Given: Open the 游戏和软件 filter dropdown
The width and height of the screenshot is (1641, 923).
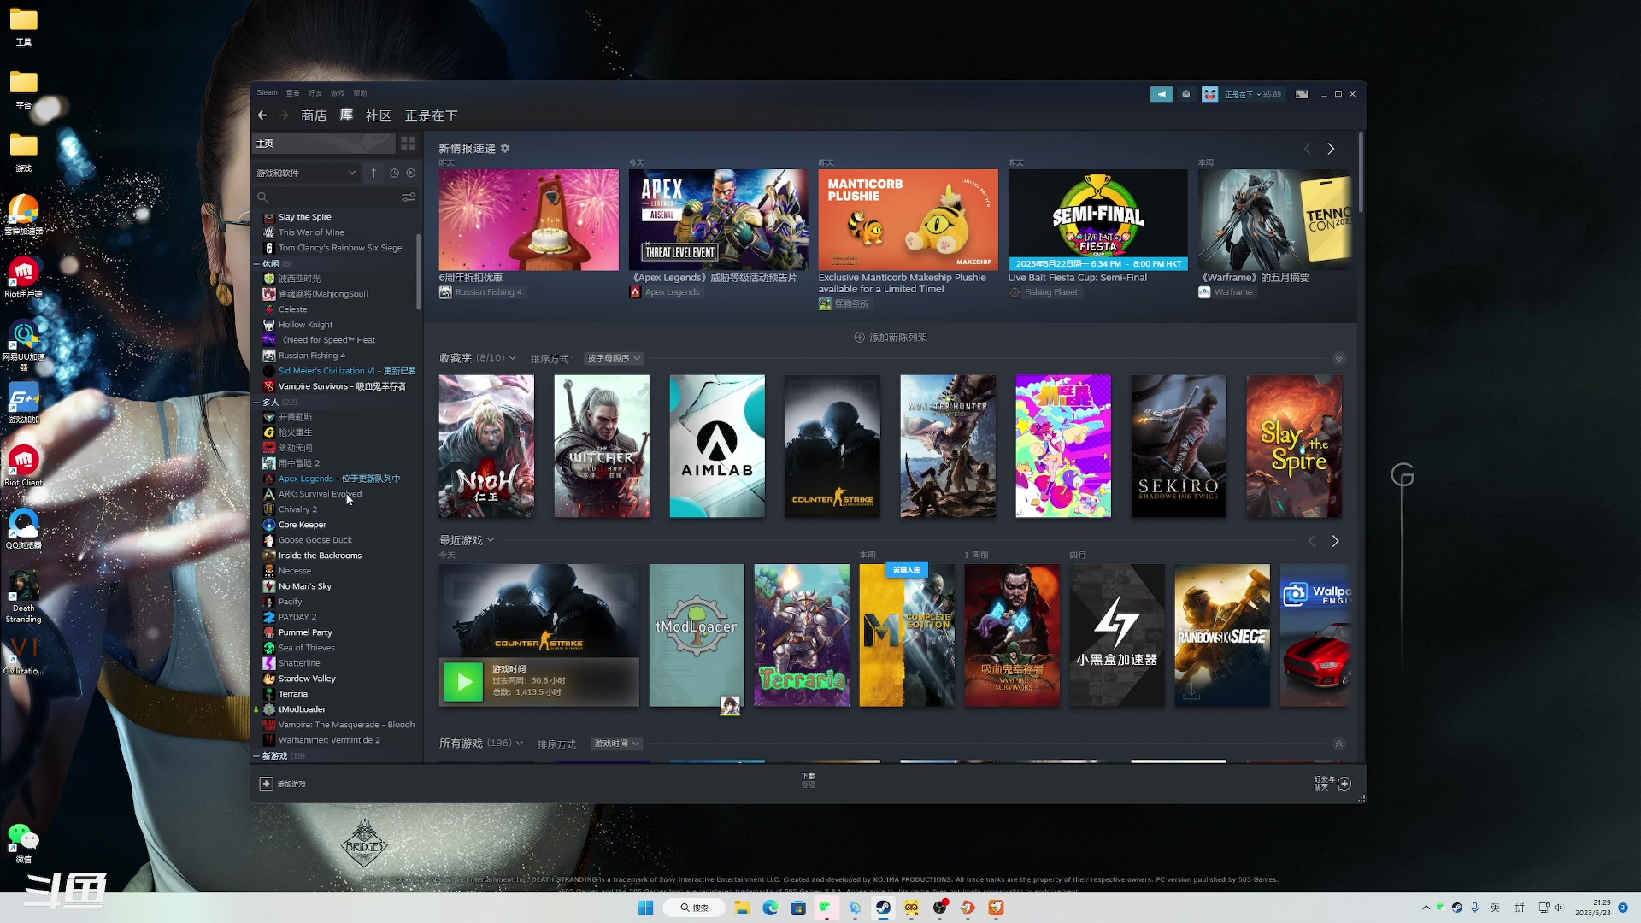Looking at the screenshot, I should (x=306, y=173).
